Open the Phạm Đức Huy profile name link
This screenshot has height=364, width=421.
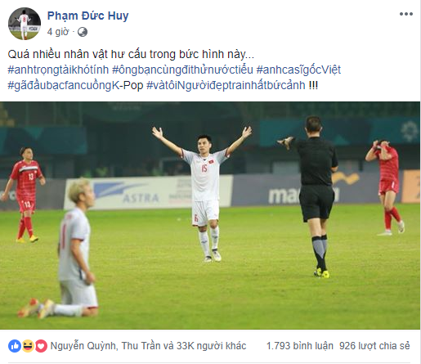click(x=87, y=16)
